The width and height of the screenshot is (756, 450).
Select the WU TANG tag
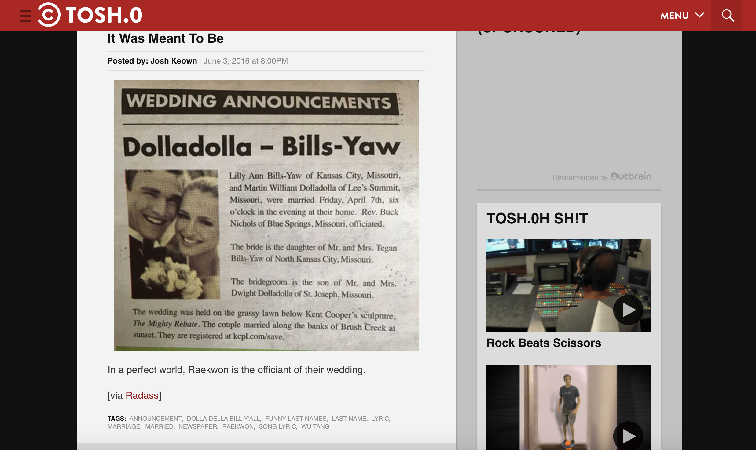315,426
